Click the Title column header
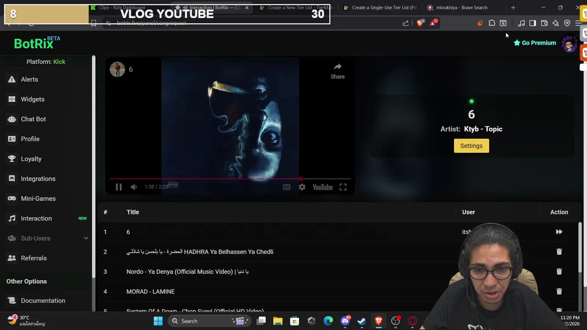Image resolution: width=587 pixels, height=330 pixels. point(133,212)
